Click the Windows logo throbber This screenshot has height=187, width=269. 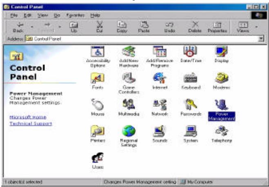click(x=259, y=15)
